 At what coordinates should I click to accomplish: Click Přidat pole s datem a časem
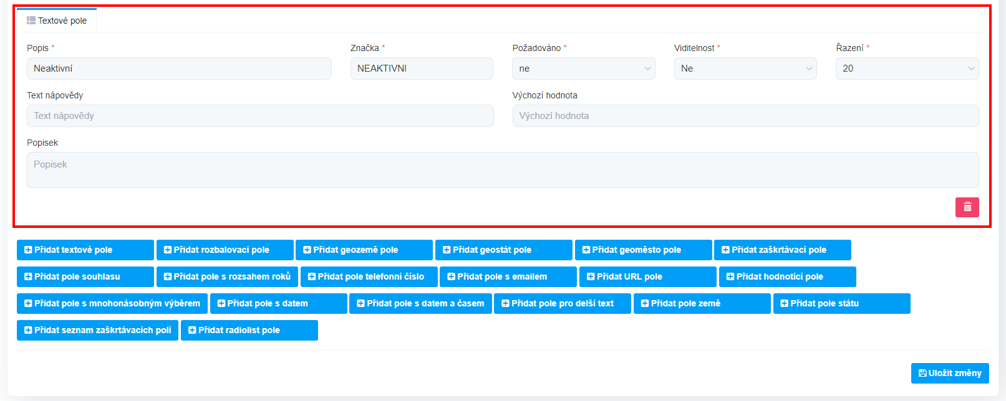pyautogui.click(x=420, y=303)
